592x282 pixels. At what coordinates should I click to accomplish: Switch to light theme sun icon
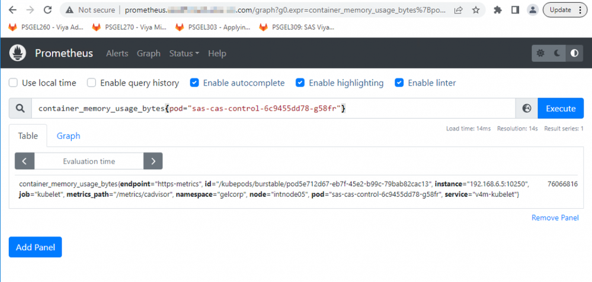540,53
